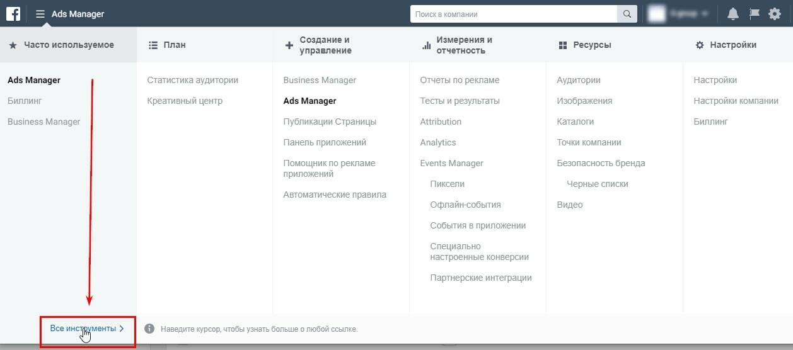
Task: Open Креативный центр
Action: [x=185, y=101]
